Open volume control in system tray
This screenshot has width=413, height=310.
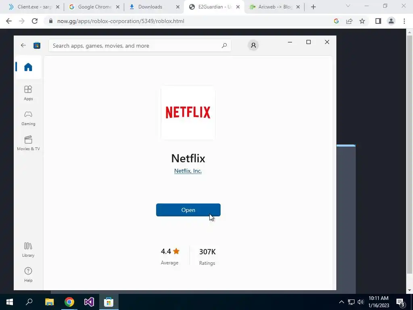pyautogui.click(x=361, y=302)
